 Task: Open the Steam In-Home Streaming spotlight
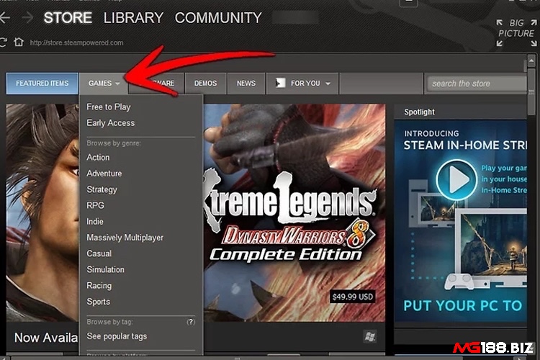pos(461,221)
